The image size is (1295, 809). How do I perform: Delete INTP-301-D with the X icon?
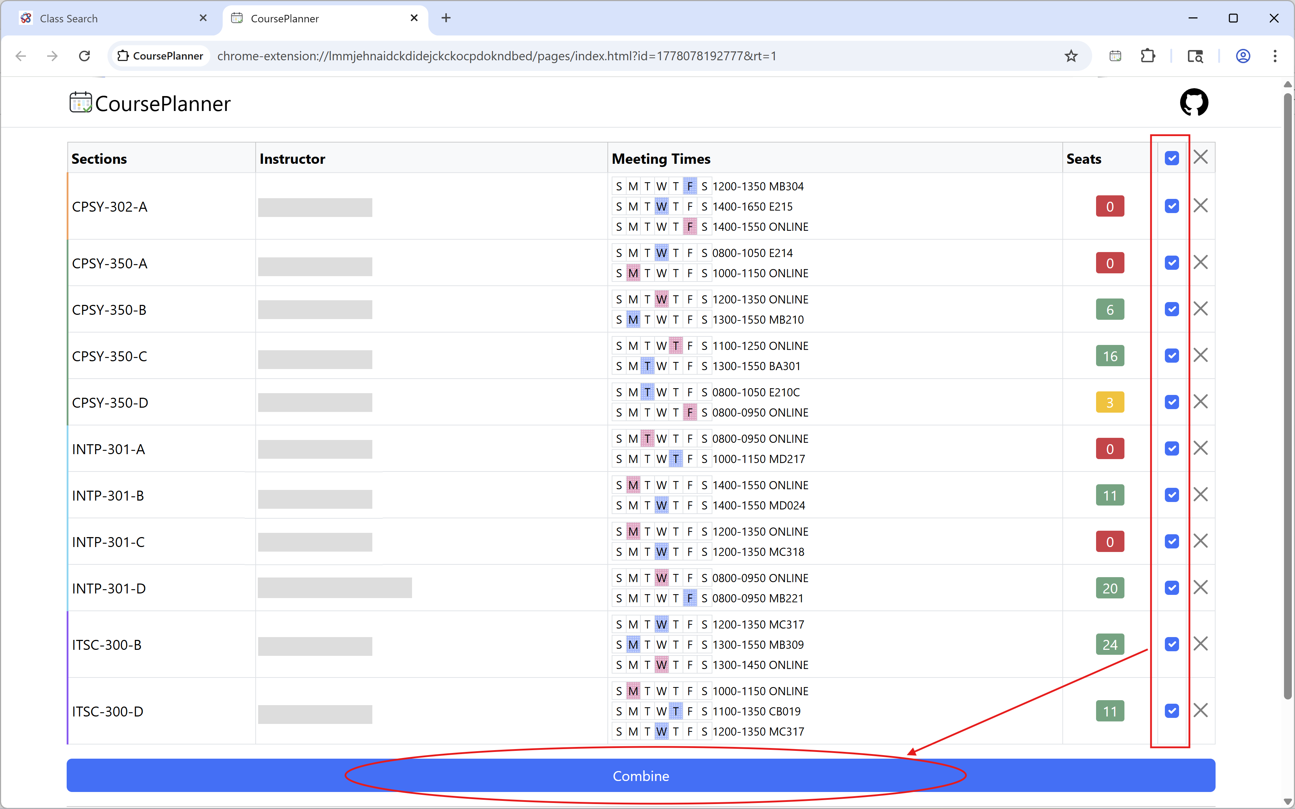pos(1200,587)
